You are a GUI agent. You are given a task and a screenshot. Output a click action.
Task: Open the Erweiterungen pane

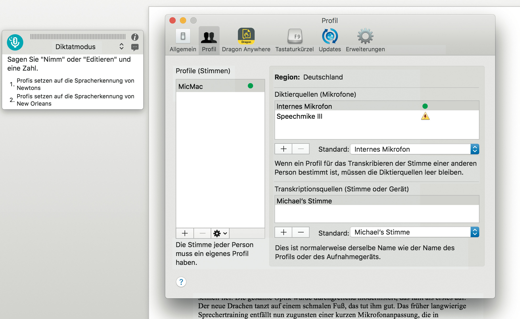365,41
